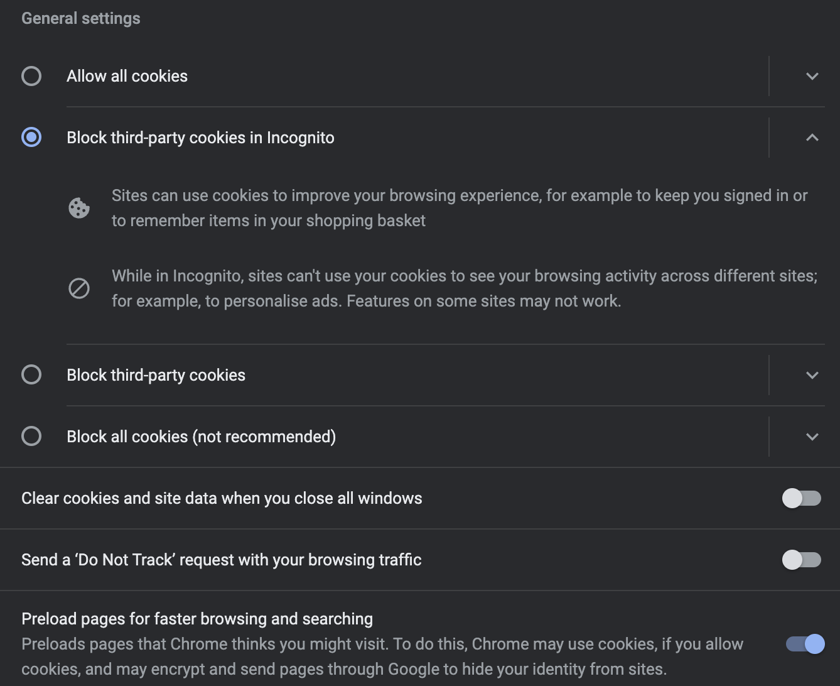840x686 pixels.
Task: Expand the Allow all cookies details chevron
Action: tap(812, 76)
